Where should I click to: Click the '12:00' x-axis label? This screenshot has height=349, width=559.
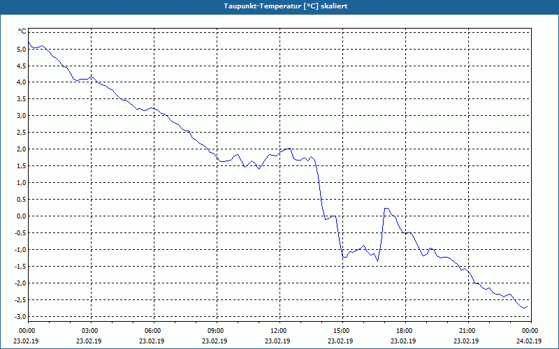tap(278, 331)
